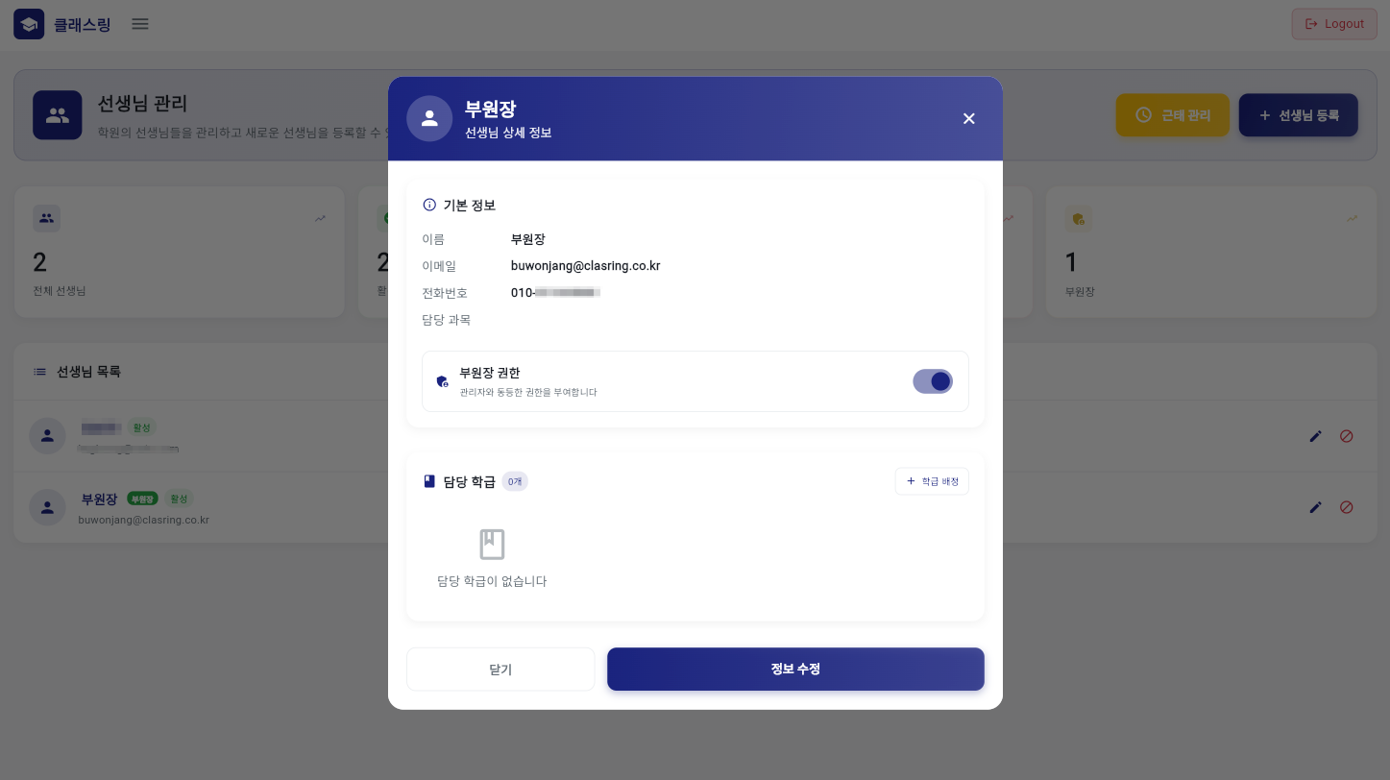Deactivate 부원장 using the red ban icon
The image size is (1390, 780).
[x=1346, y=507]
